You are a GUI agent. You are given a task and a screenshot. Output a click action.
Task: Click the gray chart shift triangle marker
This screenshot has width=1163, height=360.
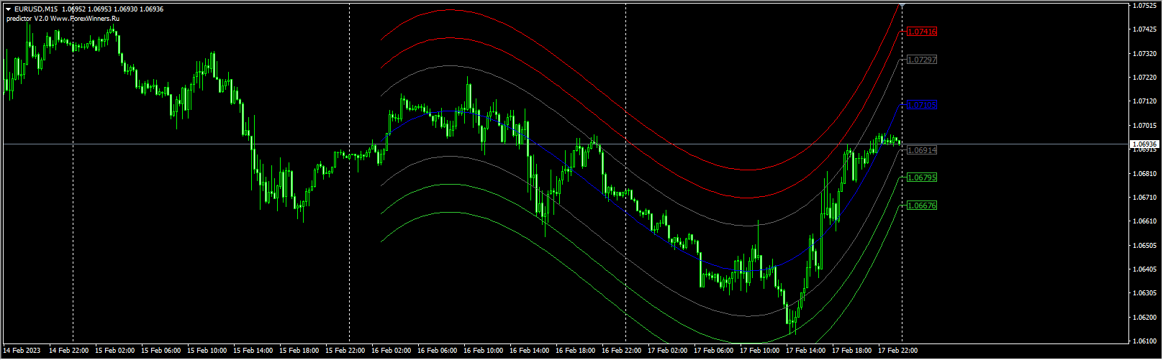902,5
